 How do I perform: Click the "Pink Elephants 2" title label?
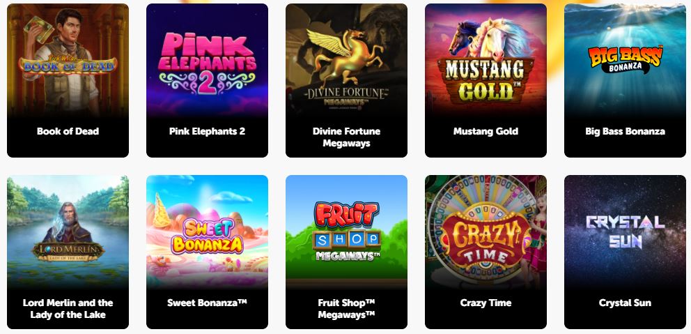point(207,131)
